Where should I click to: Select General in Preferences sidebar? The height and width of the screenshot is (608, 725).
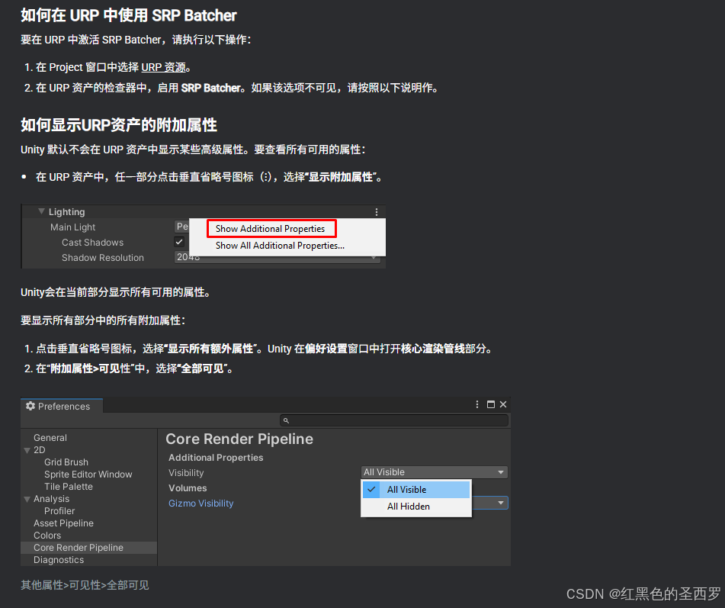tap(50, 437)
